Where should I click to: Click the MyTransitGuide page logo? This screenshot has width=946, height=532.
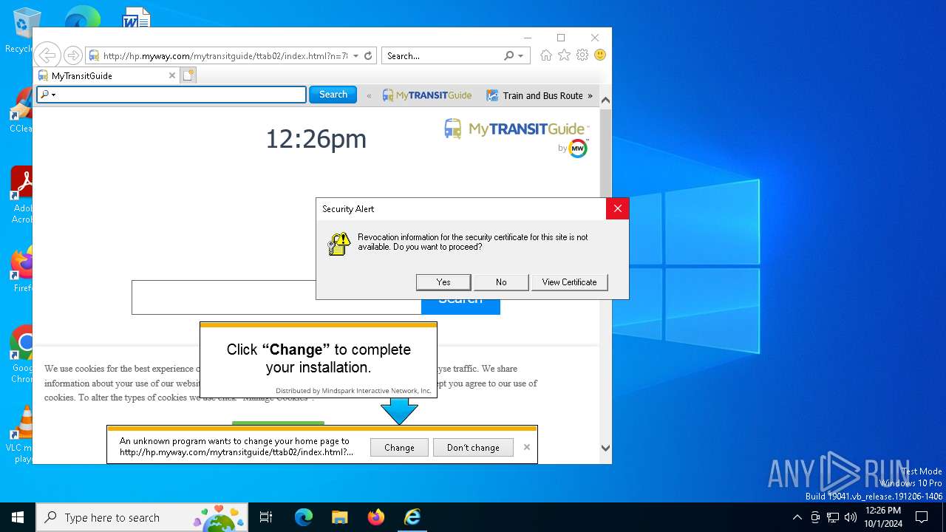point(515,129)
